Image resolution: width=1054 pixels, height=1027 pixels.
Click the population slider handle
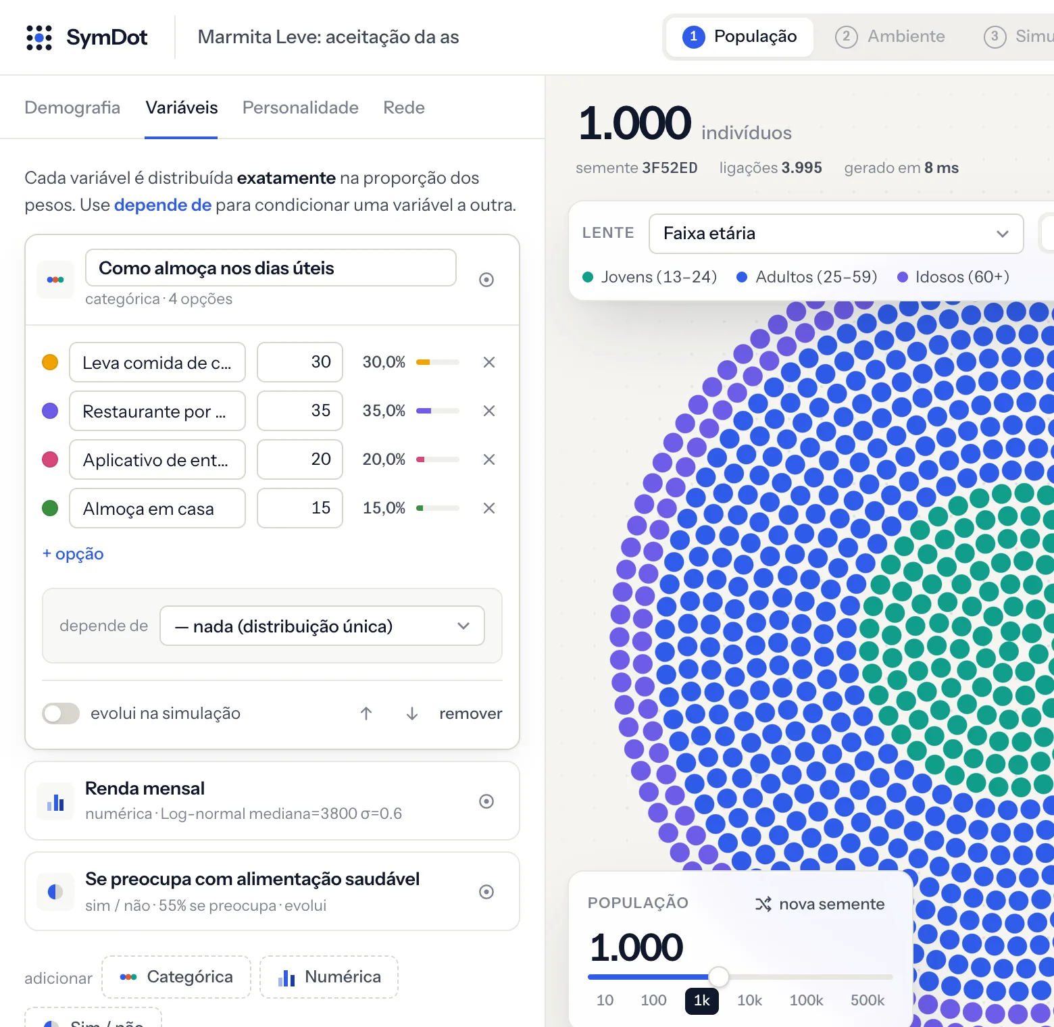(x=719, y=976)
